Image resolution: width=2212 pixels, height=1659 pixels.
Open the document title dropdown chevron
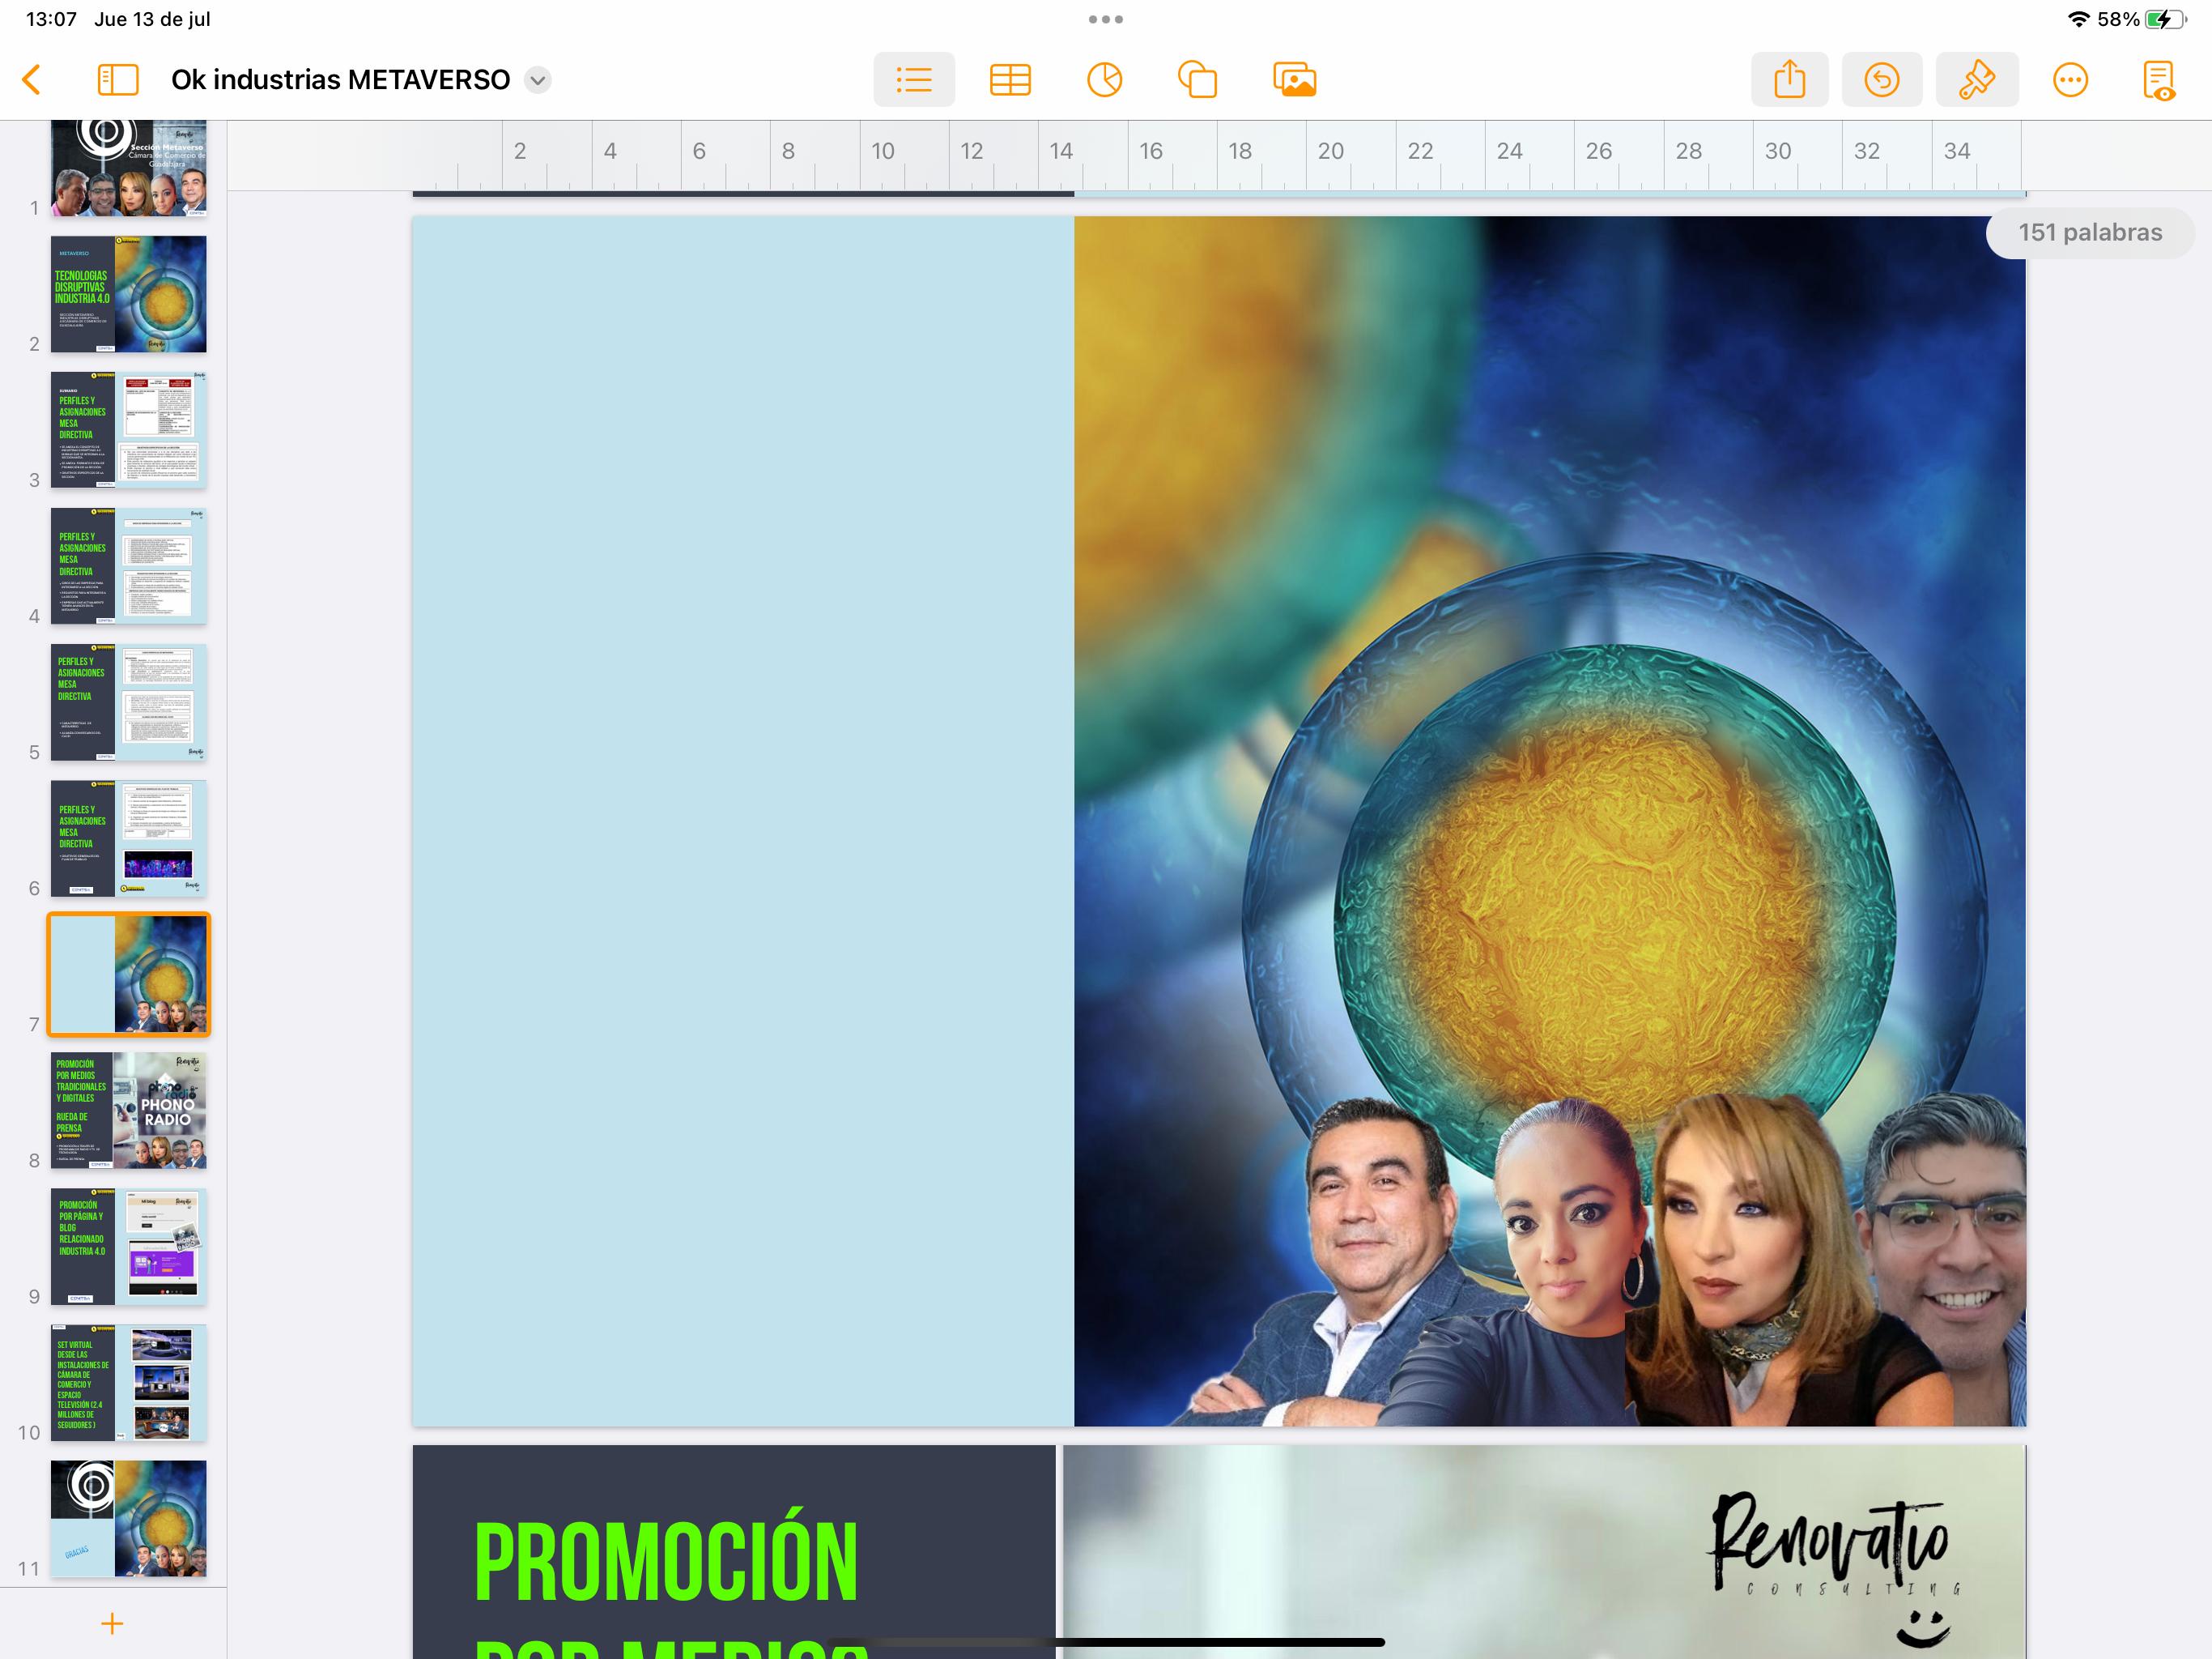click(x=538, y=80)
